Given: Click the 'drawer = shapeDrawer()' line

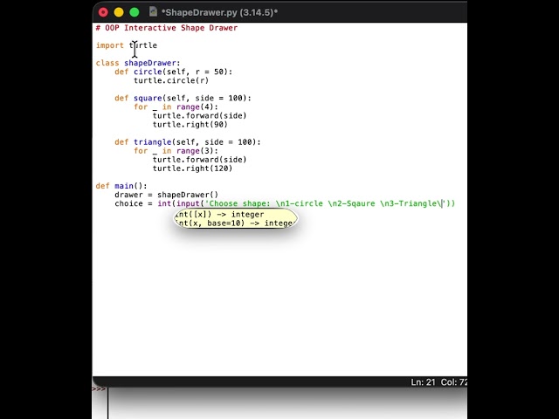Looking at the screenshot, I should tap(166, 195).
